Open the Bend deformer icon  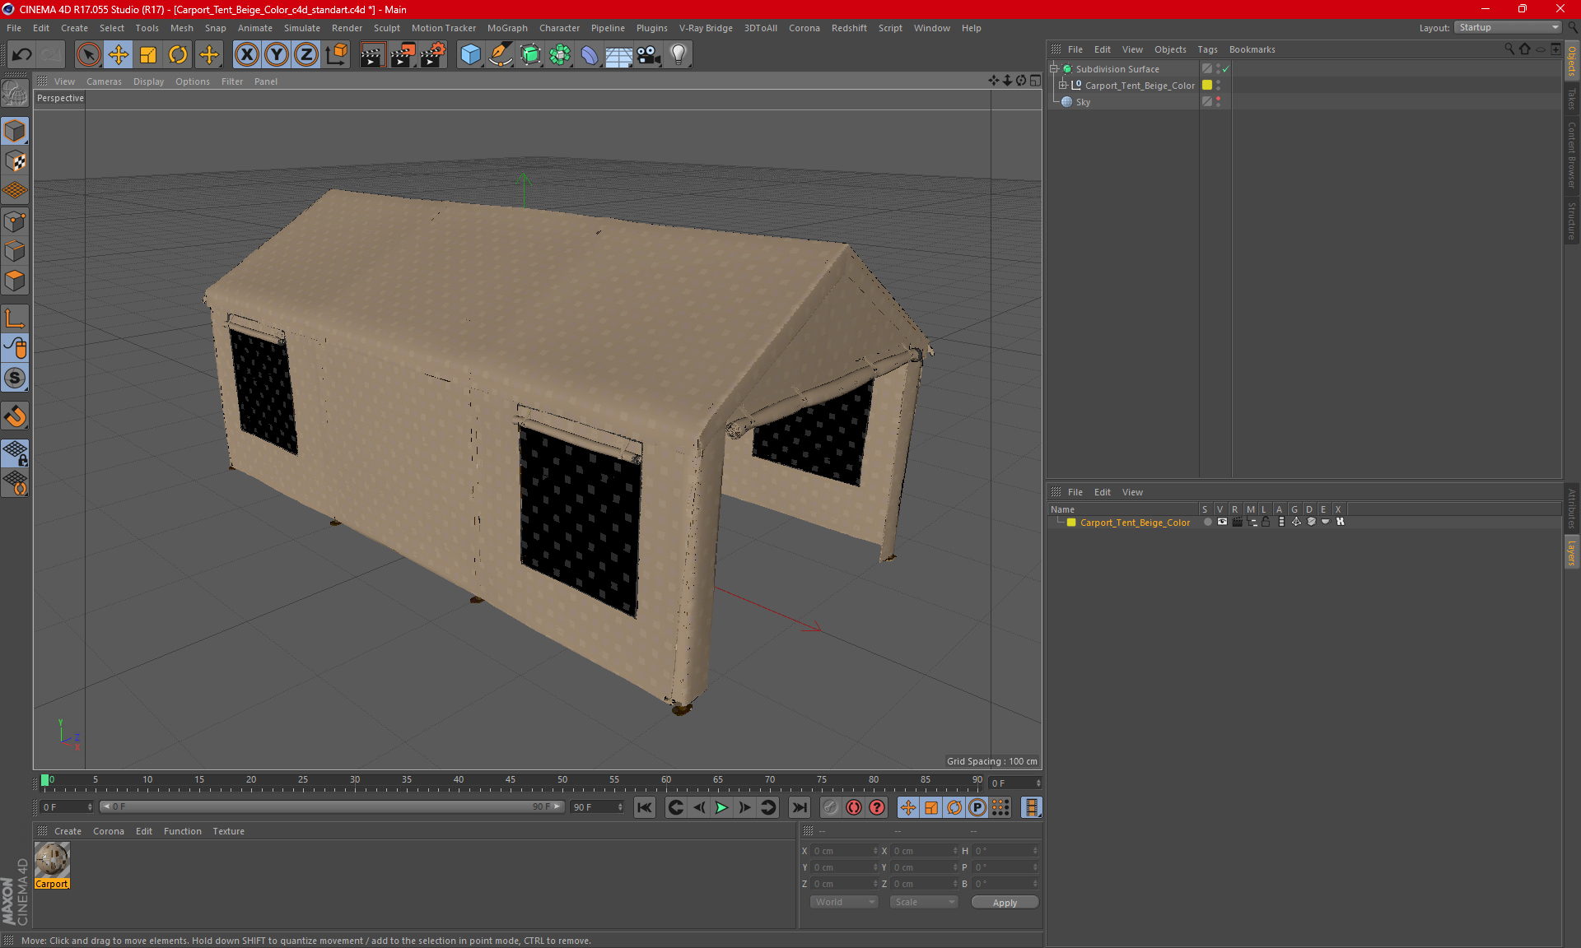590,55
